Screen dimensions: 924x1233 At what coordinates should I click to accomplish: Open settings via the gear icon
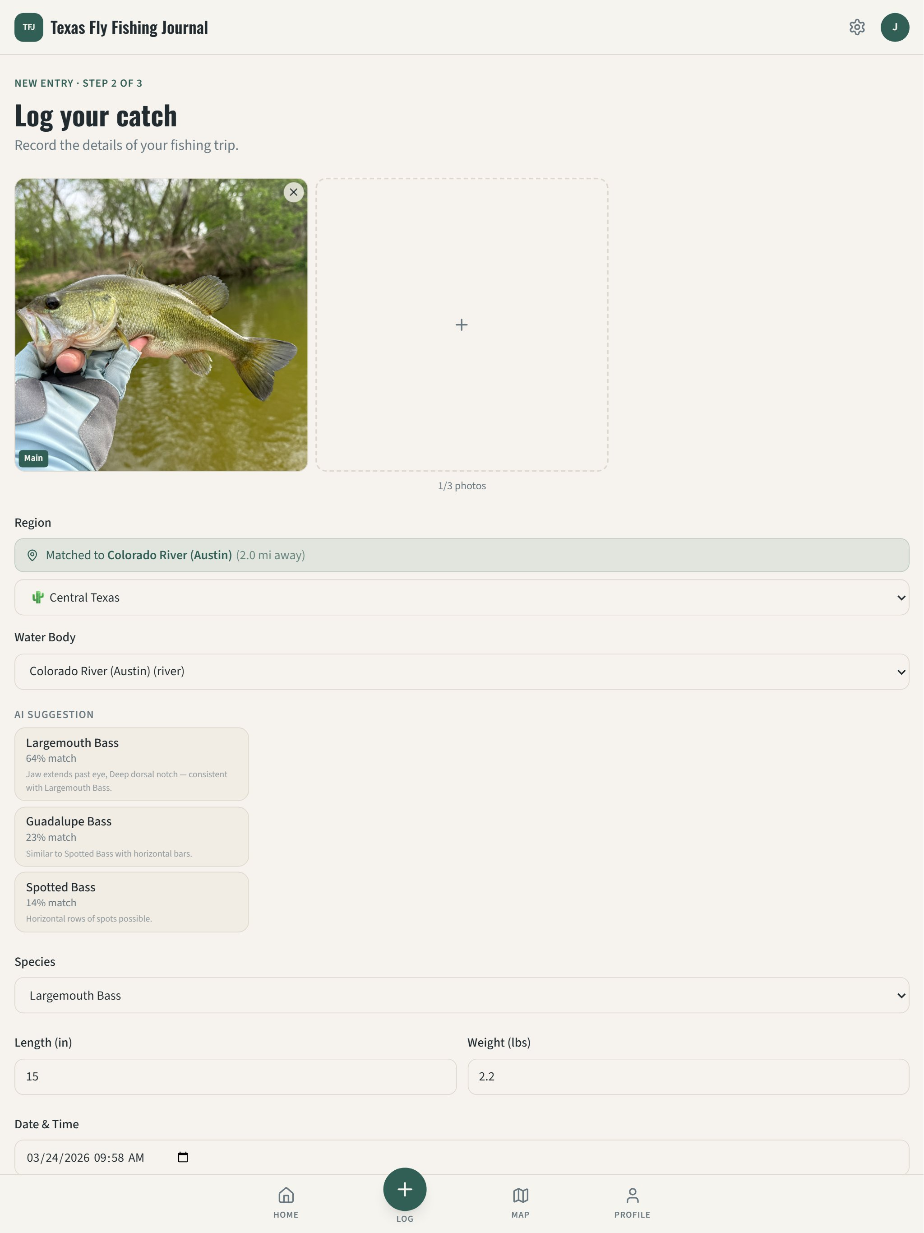pos(857,28)
